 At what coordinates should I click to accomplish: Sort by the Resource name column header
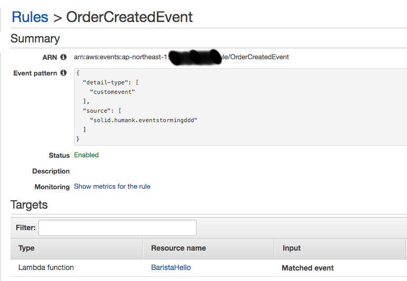click(178, 248)
